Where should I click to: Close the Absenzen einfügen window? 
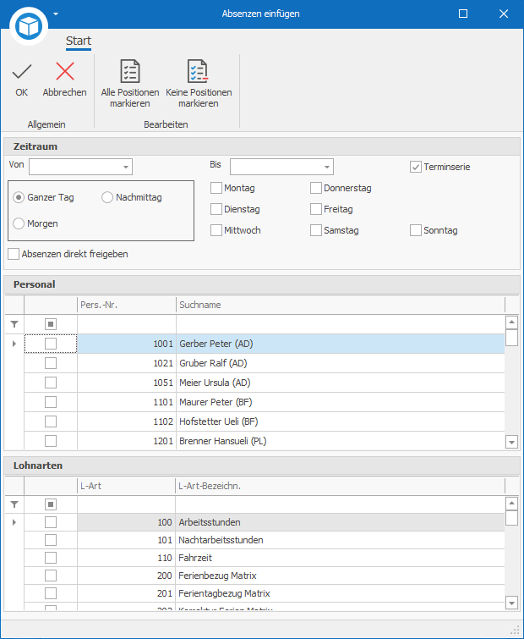click(x=504, y=14)
